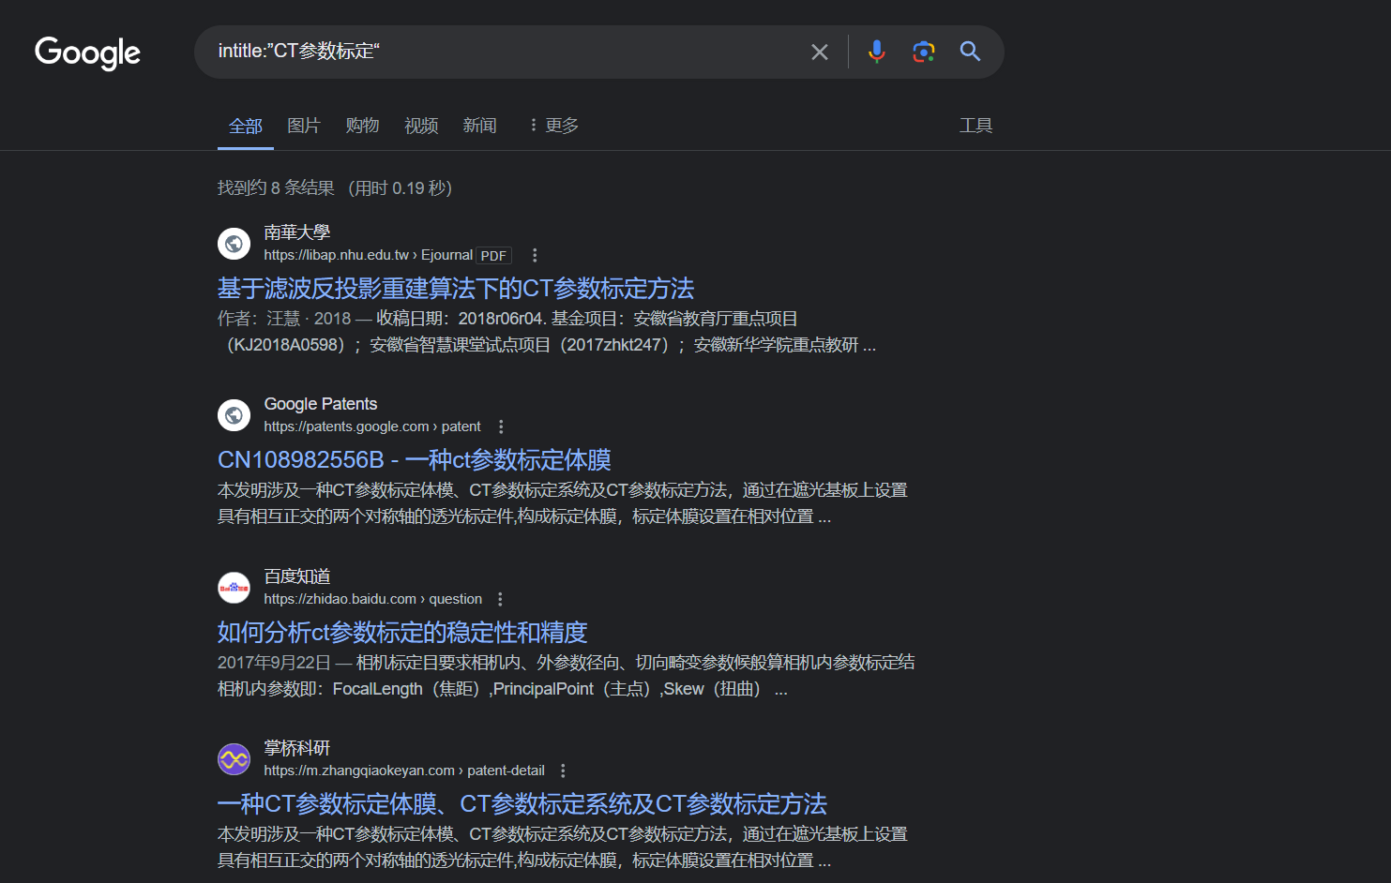Clear the search query with the X icon

coord(820,52)
